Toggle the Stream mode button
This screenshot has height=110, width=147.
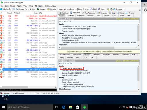[41, 9]
